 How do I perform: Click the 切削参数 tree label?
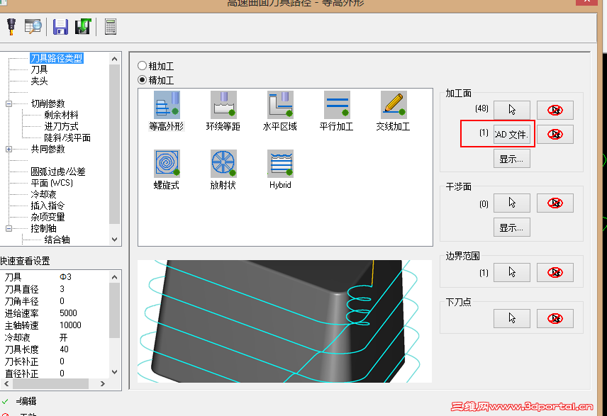[48, 103]
